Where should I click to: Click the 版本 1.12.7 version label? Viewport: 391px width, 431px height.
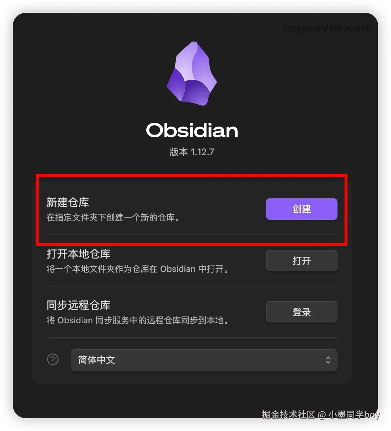tap(192, 152)
